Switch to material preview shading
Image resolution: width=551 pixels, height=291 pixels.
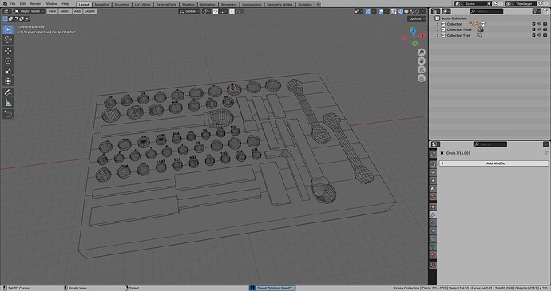click(412, 11)
